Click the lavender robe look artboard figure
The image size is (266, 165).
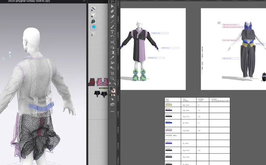(139, 51)
